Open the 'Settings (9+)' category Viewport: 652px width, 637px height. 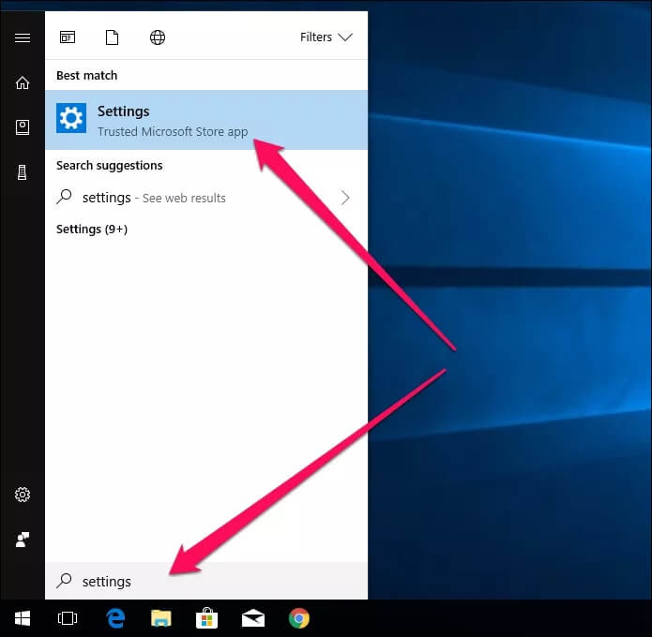pos(92,230)
